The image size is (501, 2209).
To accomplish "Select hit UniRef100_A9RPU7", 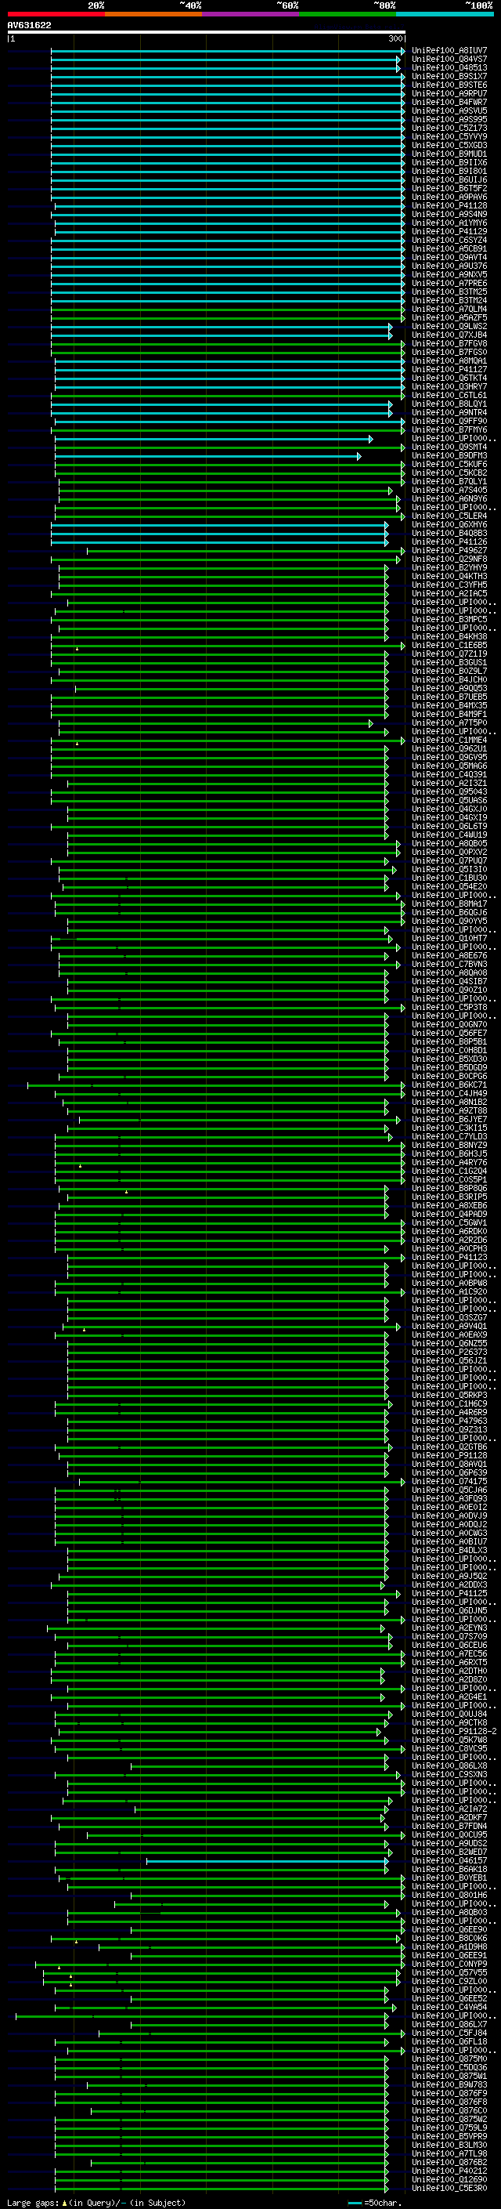I will tap(449, 93).
